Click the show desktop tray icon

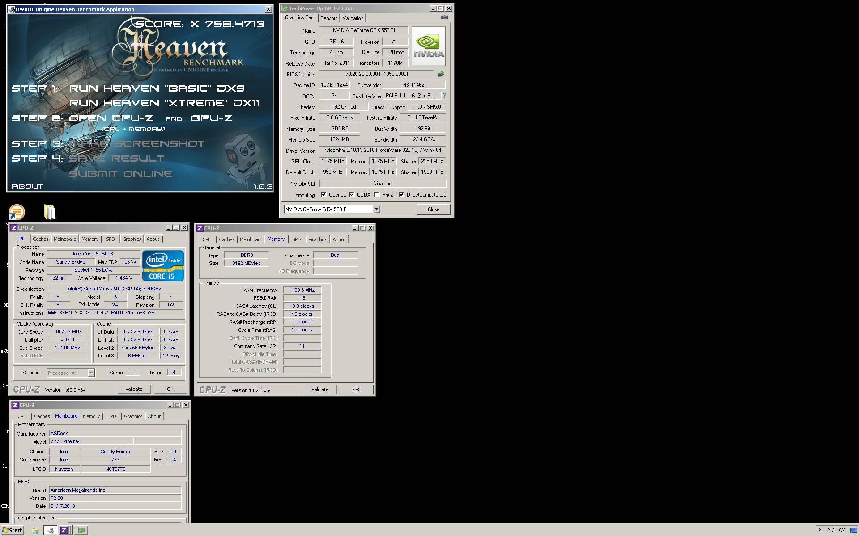coord(853,530)
